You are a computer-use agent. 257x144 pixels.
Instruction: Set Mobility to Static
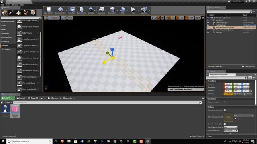coord(228,94)
